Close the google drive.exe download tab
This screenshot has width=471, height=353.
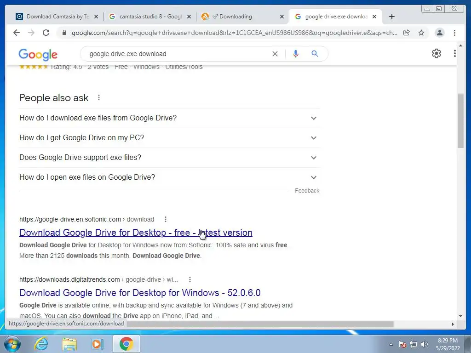tap(374, 17)
